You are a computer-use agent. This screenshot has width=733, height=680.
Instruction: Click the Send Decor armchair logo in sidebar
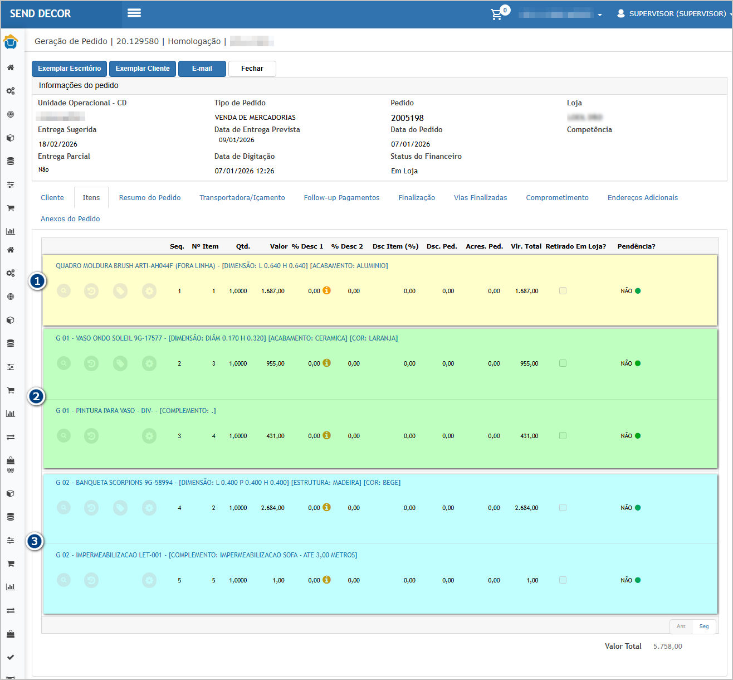tap(11, 42)
